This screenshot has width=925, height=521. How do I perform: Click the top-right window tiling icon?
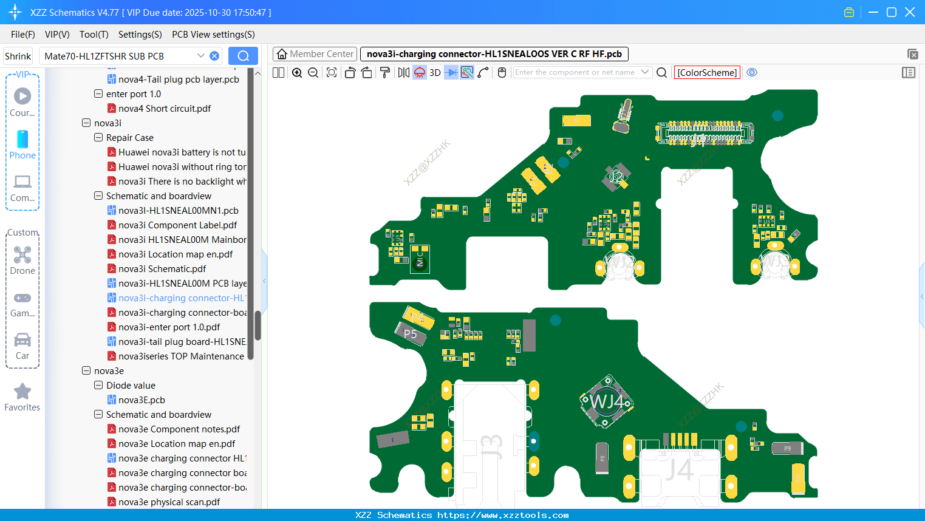tap(912, 54)
